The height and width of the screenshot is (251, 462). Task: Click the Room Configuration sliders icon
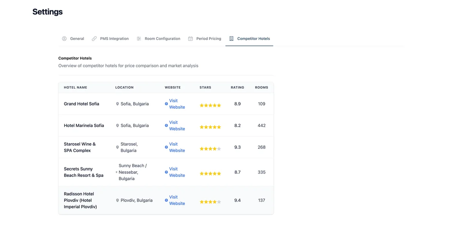[x=139, y=38]
